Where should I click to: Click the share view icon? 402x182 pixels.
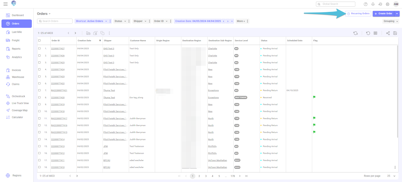pos(388,33)
